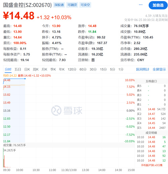Click 全屏显示 fullscreen display link
168x174 pixels.
point(159,69)
